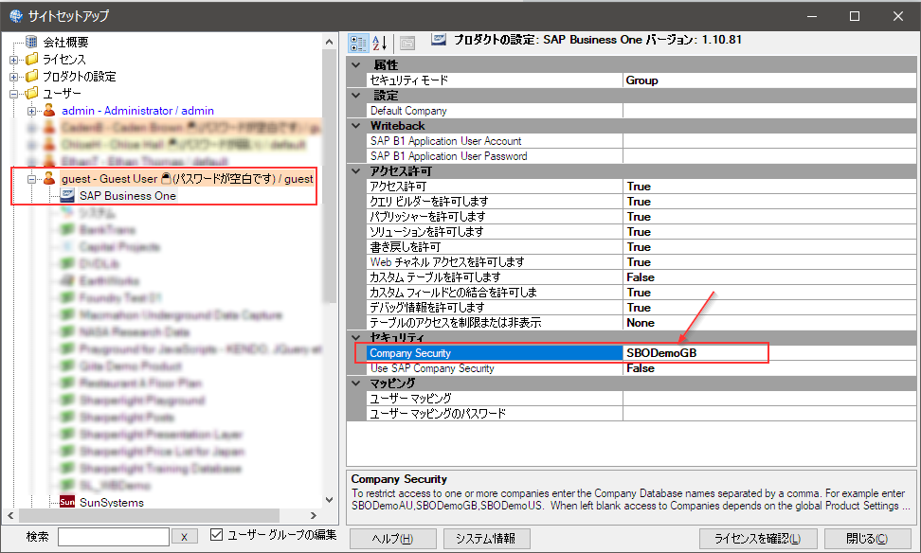Viewport: 921px width, 553px height.
Task: Click the ライセンスを確認 button
Action: pyautogui.click(x=758, y=539)
